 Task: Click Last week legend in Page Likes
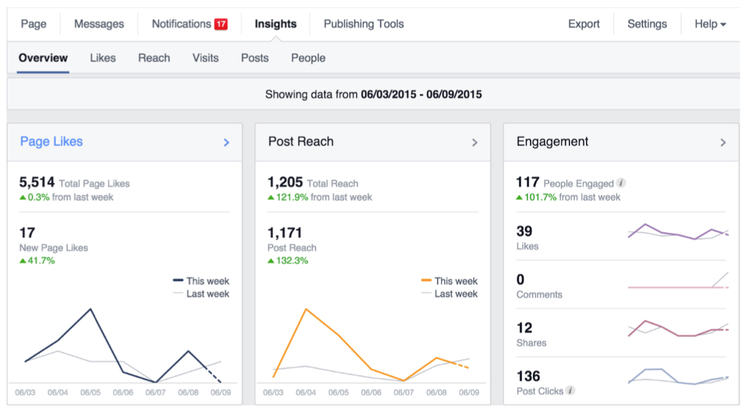(x=201, y=294)
